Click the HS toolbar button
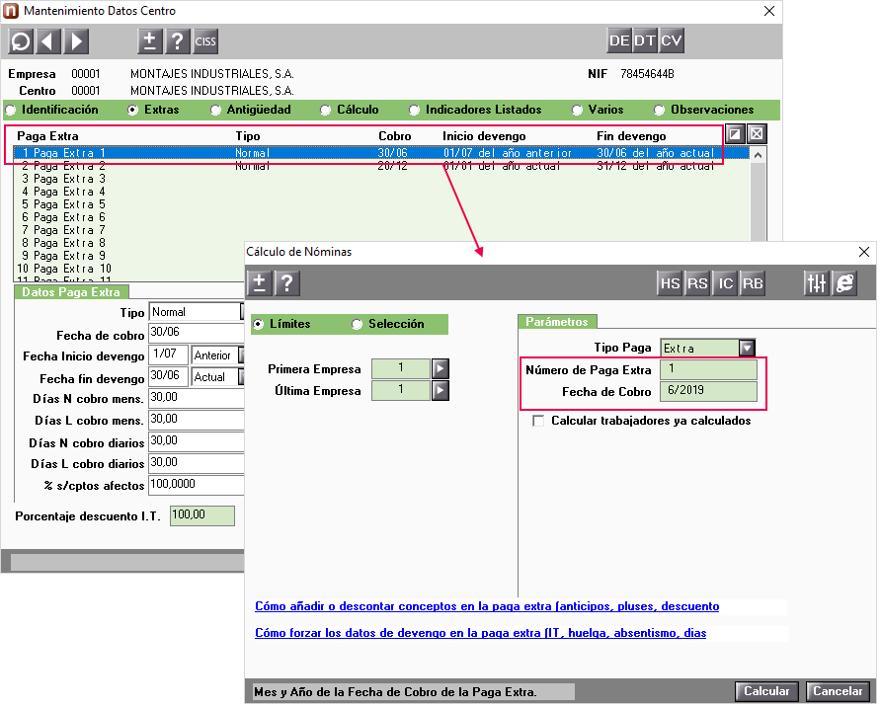 point(670,283)
